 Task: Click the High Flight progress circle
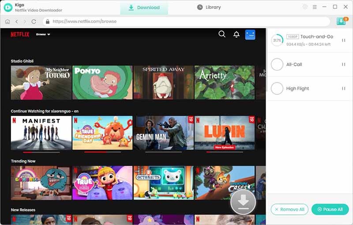coord(277,88)
